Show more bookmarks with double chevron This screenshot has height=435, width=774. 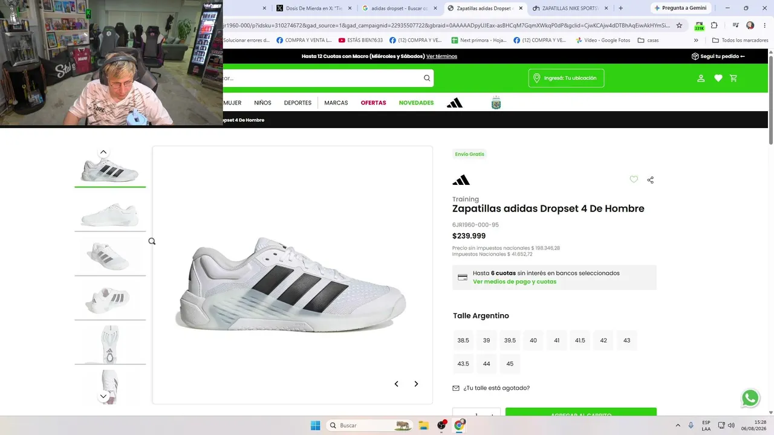point(696,40)
